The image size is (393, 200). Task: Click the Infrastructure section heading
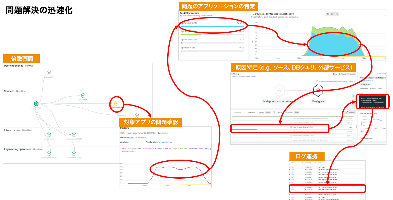[x=12, y=130]
